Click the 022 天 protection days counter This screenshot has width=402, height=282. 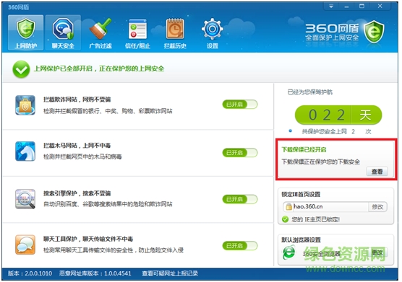[x=338, y=115]
